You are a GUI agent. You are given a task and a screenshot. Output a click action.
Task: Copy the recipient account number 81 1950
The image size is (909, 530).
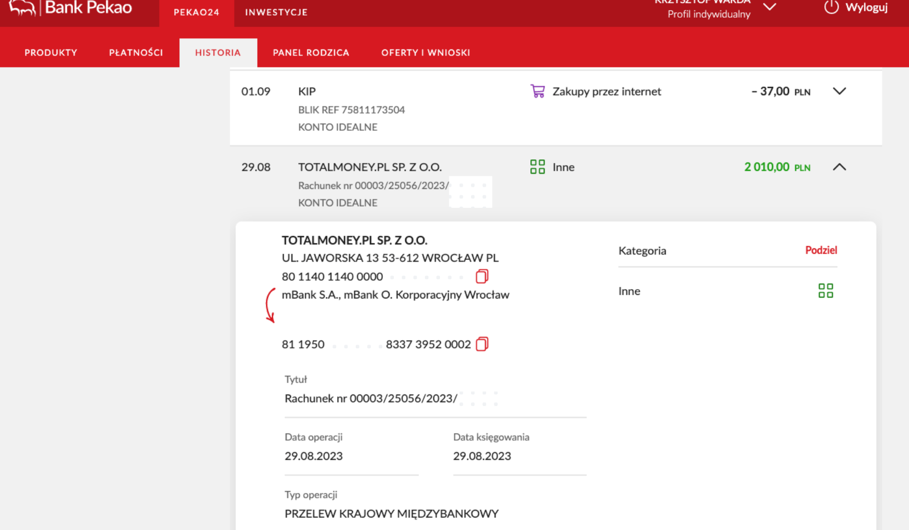482,344
